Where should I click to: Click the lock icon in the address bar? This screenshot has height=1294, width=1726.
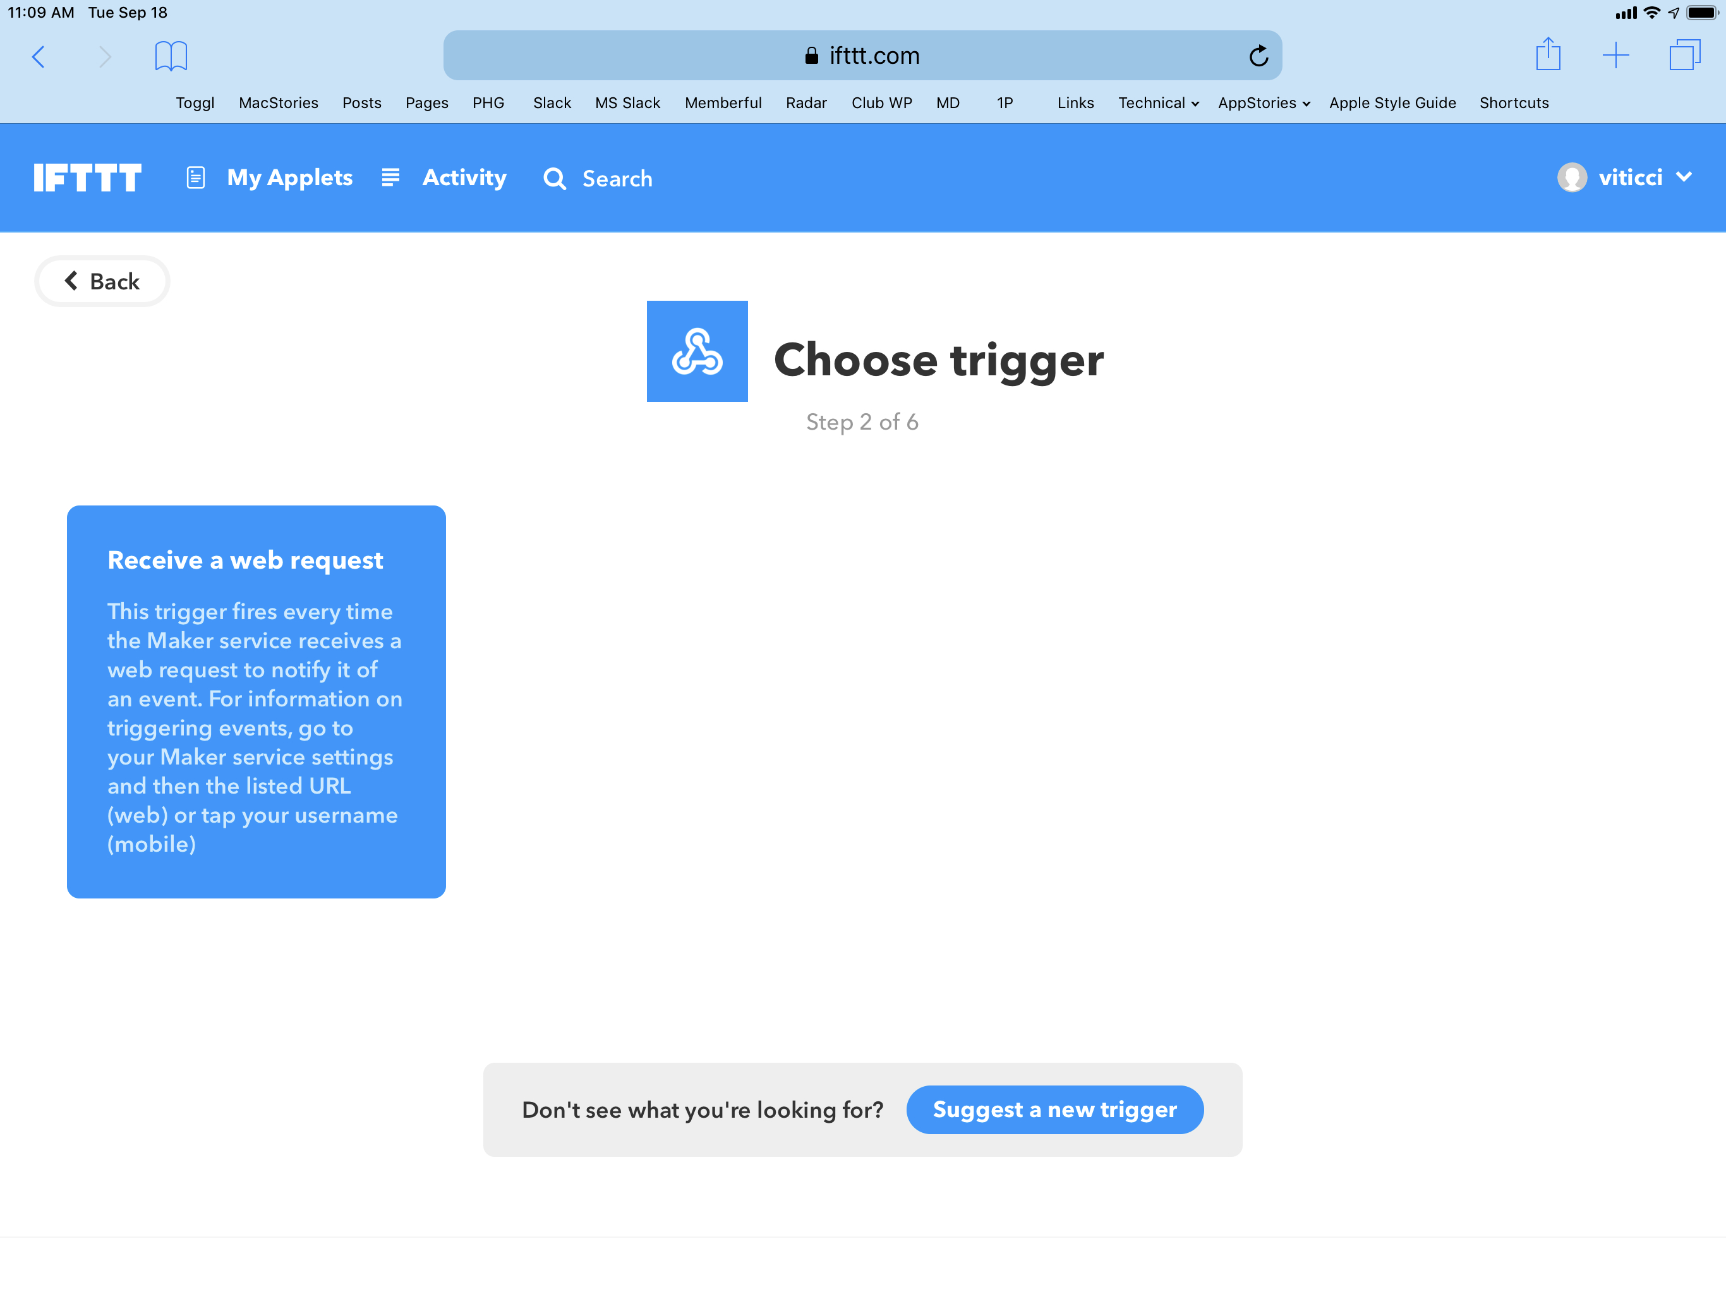tap(811, 56)
